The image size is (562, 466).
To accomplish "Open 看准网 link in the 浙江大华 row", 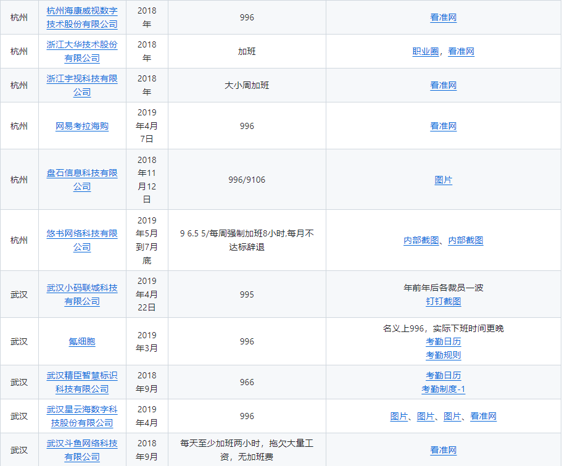I will 461,51.
